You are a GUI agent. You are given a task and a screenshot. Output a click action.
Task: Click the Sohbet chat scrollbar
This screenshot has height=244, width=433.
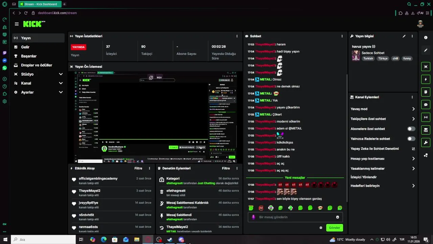coord(347,137)
